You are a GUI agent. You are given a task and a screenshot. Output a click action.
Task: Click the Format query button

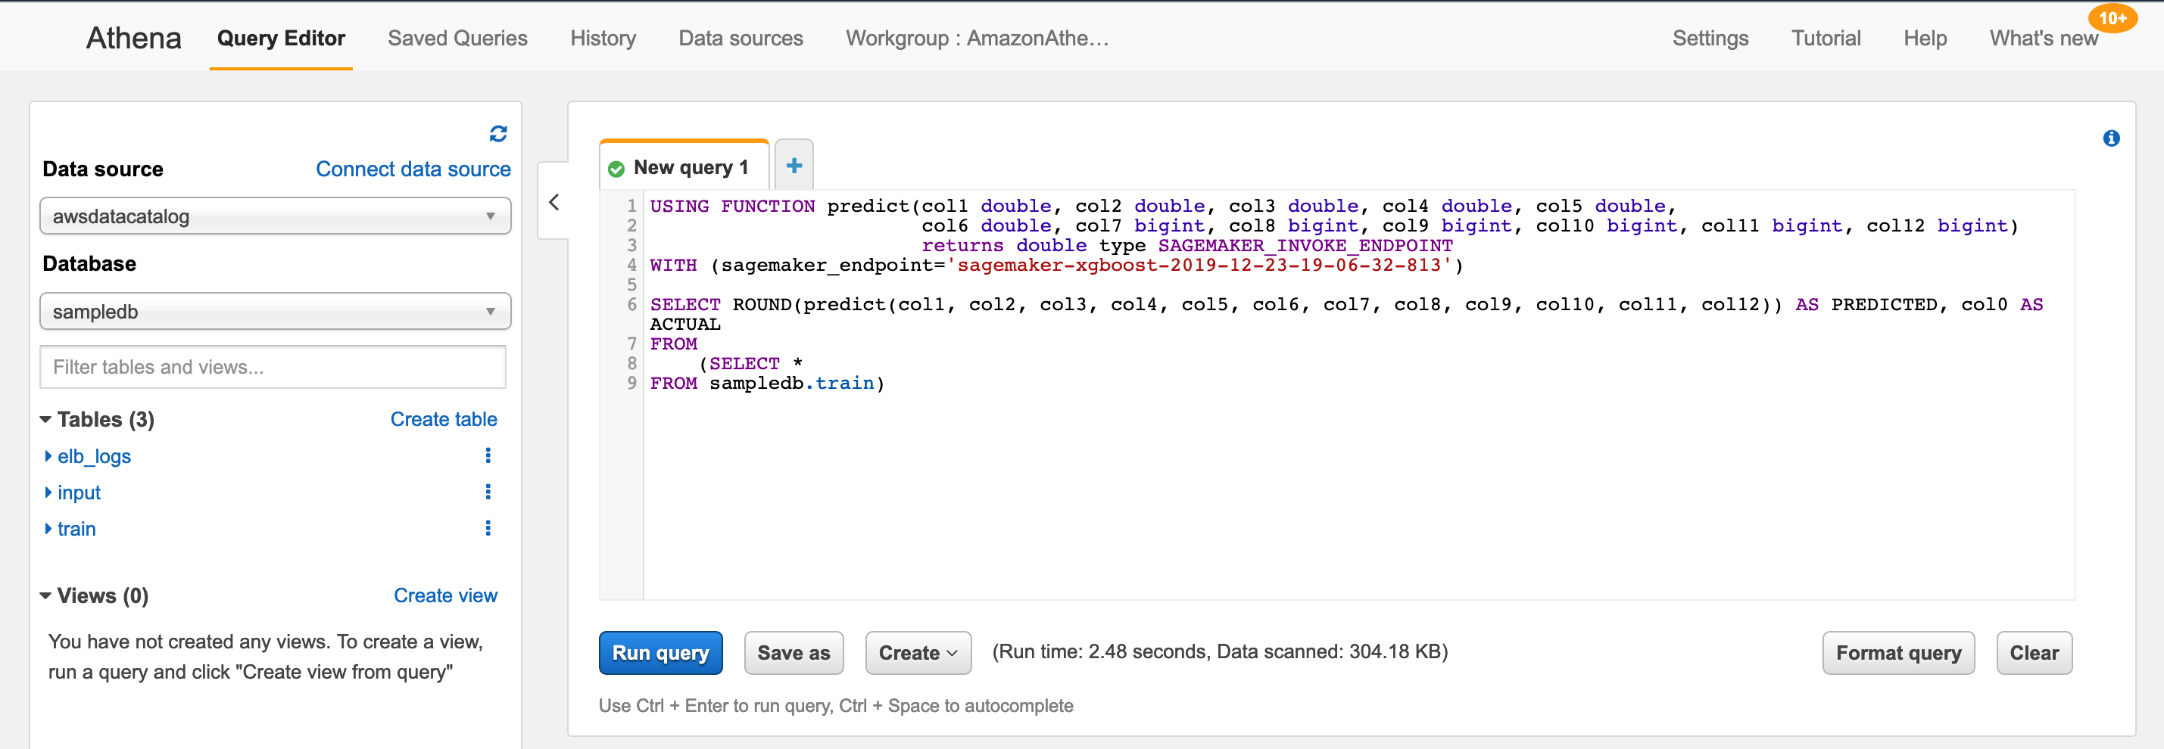[x=1897, y=652]
